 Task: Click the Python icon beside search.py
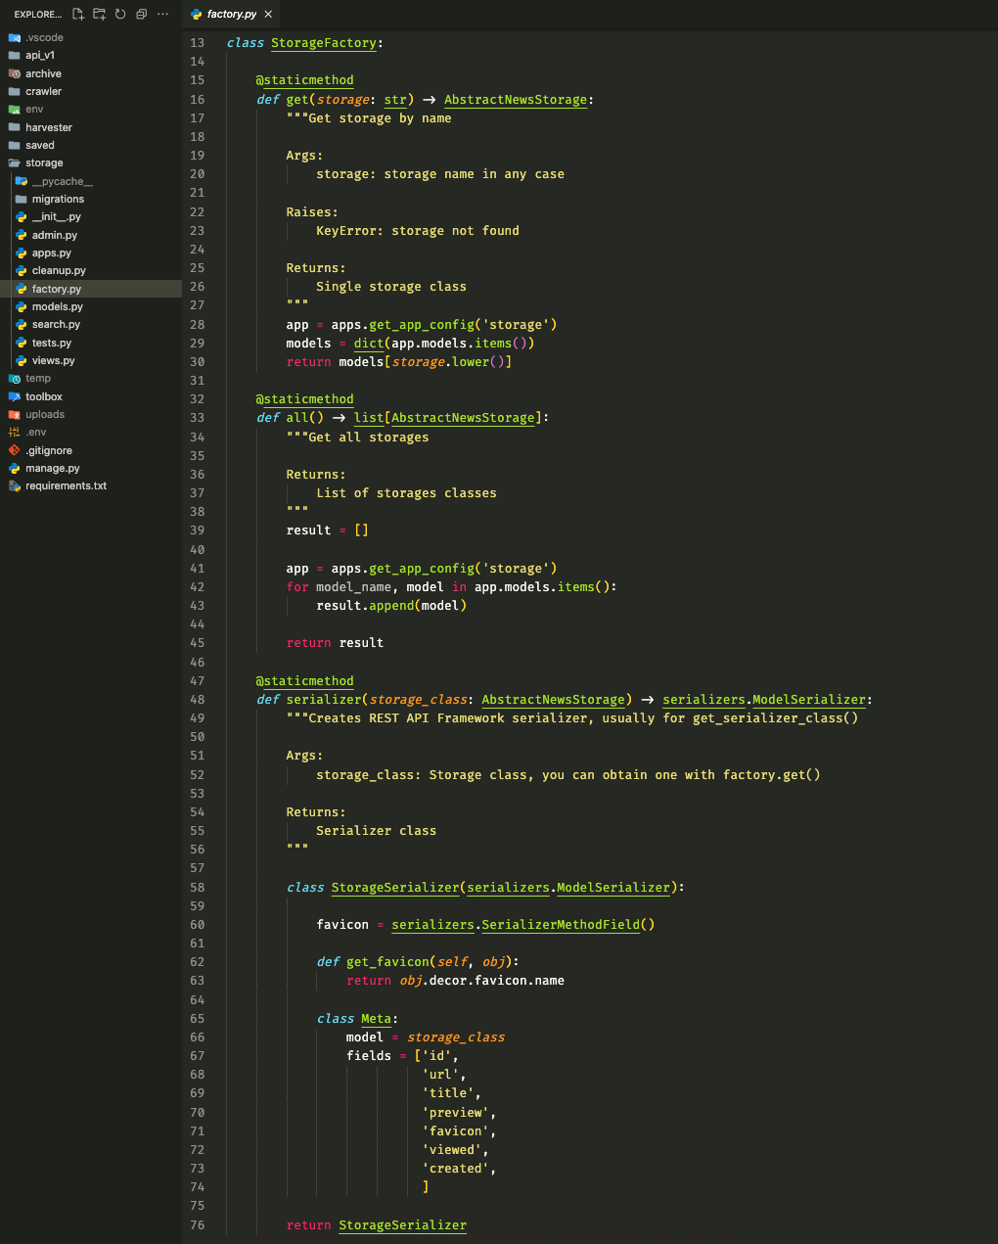click(21, 325)
